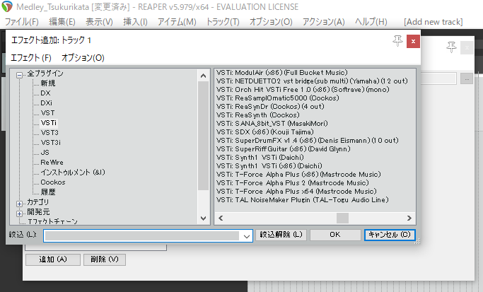
Task: Open the オプション(O) menu in main menu bar
Action: (271, 22)
